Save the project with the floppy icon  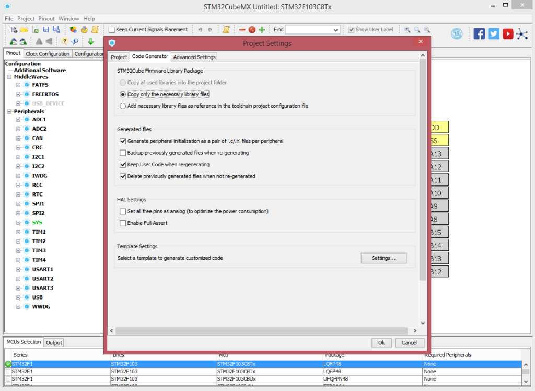click(46, 30)
